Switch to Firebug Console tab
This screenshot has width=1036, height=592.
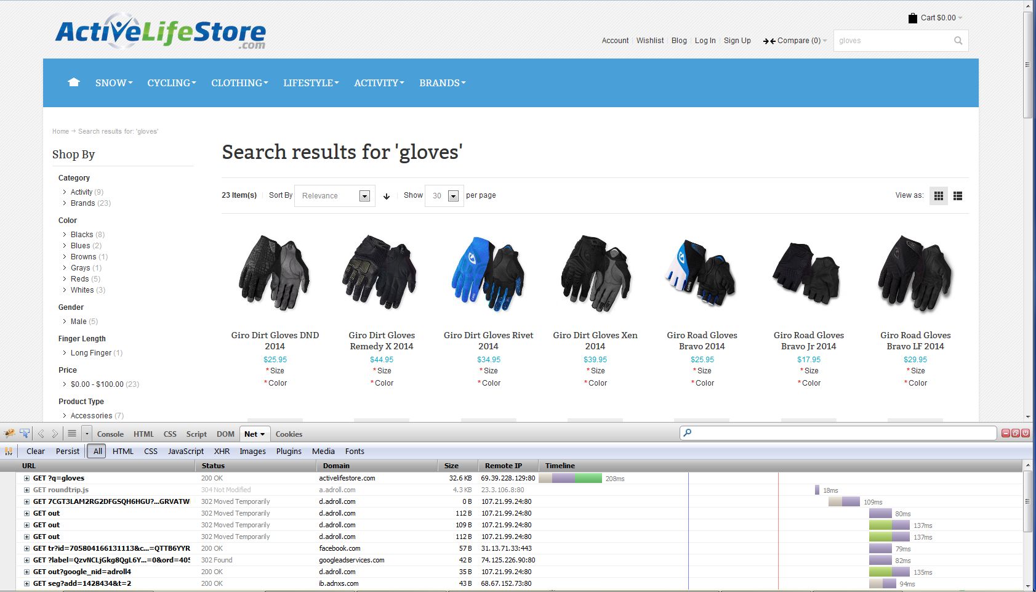[110, 434]
